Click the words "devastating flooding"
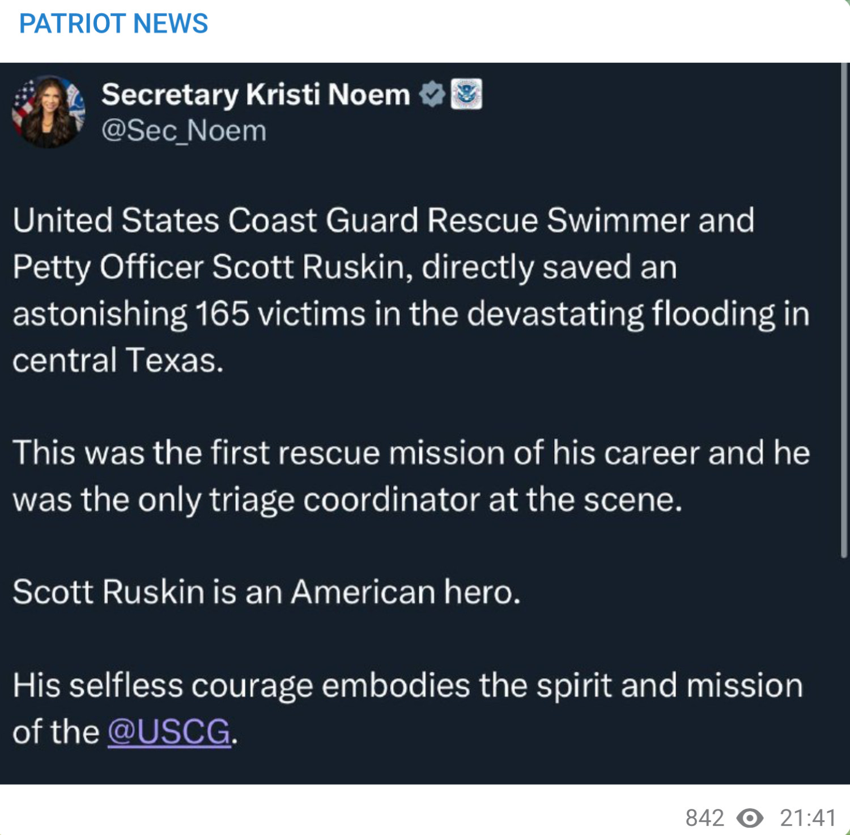Viewport: 850px width, 835px height. (621, 313)
